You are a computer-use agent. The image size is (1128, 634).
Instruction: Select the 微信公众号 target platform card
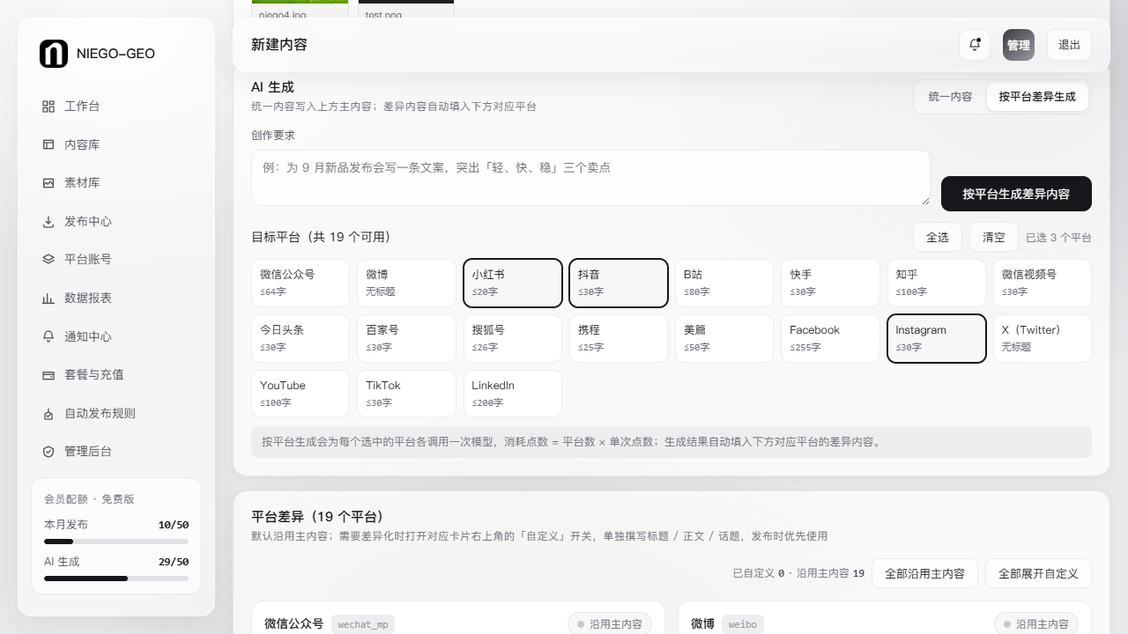[x=301, y=283]
